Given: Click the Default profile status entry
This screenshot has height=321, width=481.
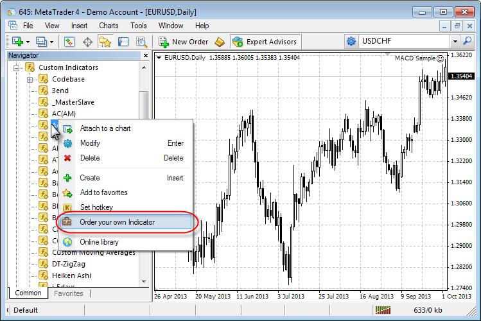Looking at the screenshot, I should click(26, 310).
